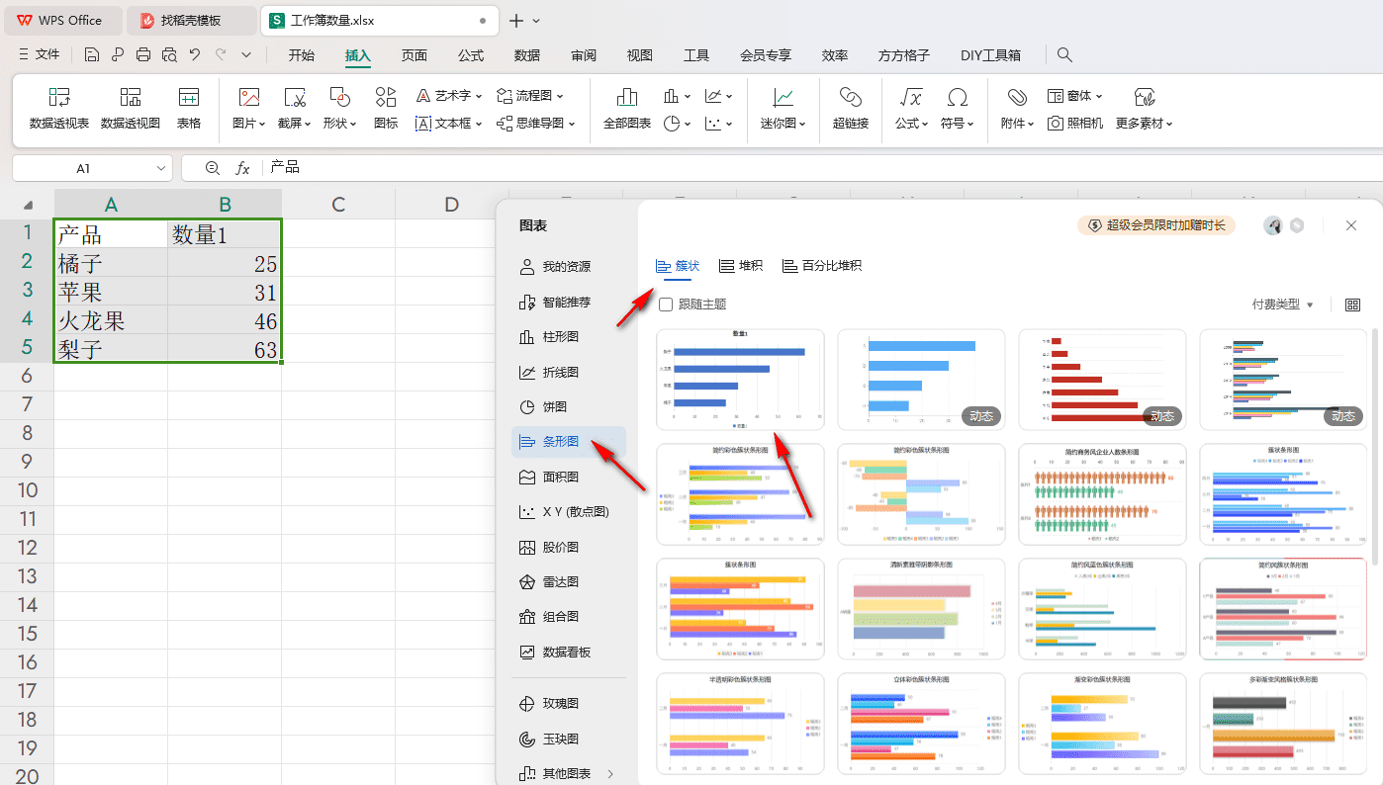Insert a PivotChart (数据透视图)

click(x=131, y=109)
